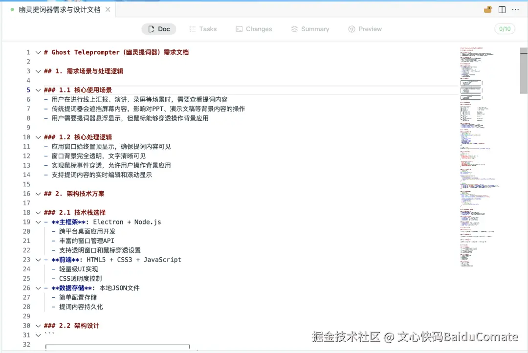Close the 幽灵提词器需求与设计文档 tab
528x353 pixels.
coord(108,9)
